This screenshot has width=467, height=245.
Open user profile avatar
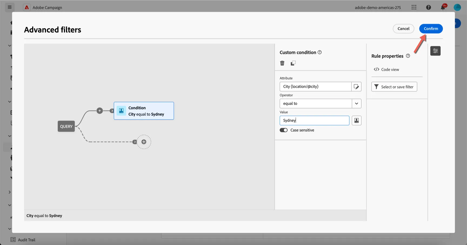coord(457,7)
